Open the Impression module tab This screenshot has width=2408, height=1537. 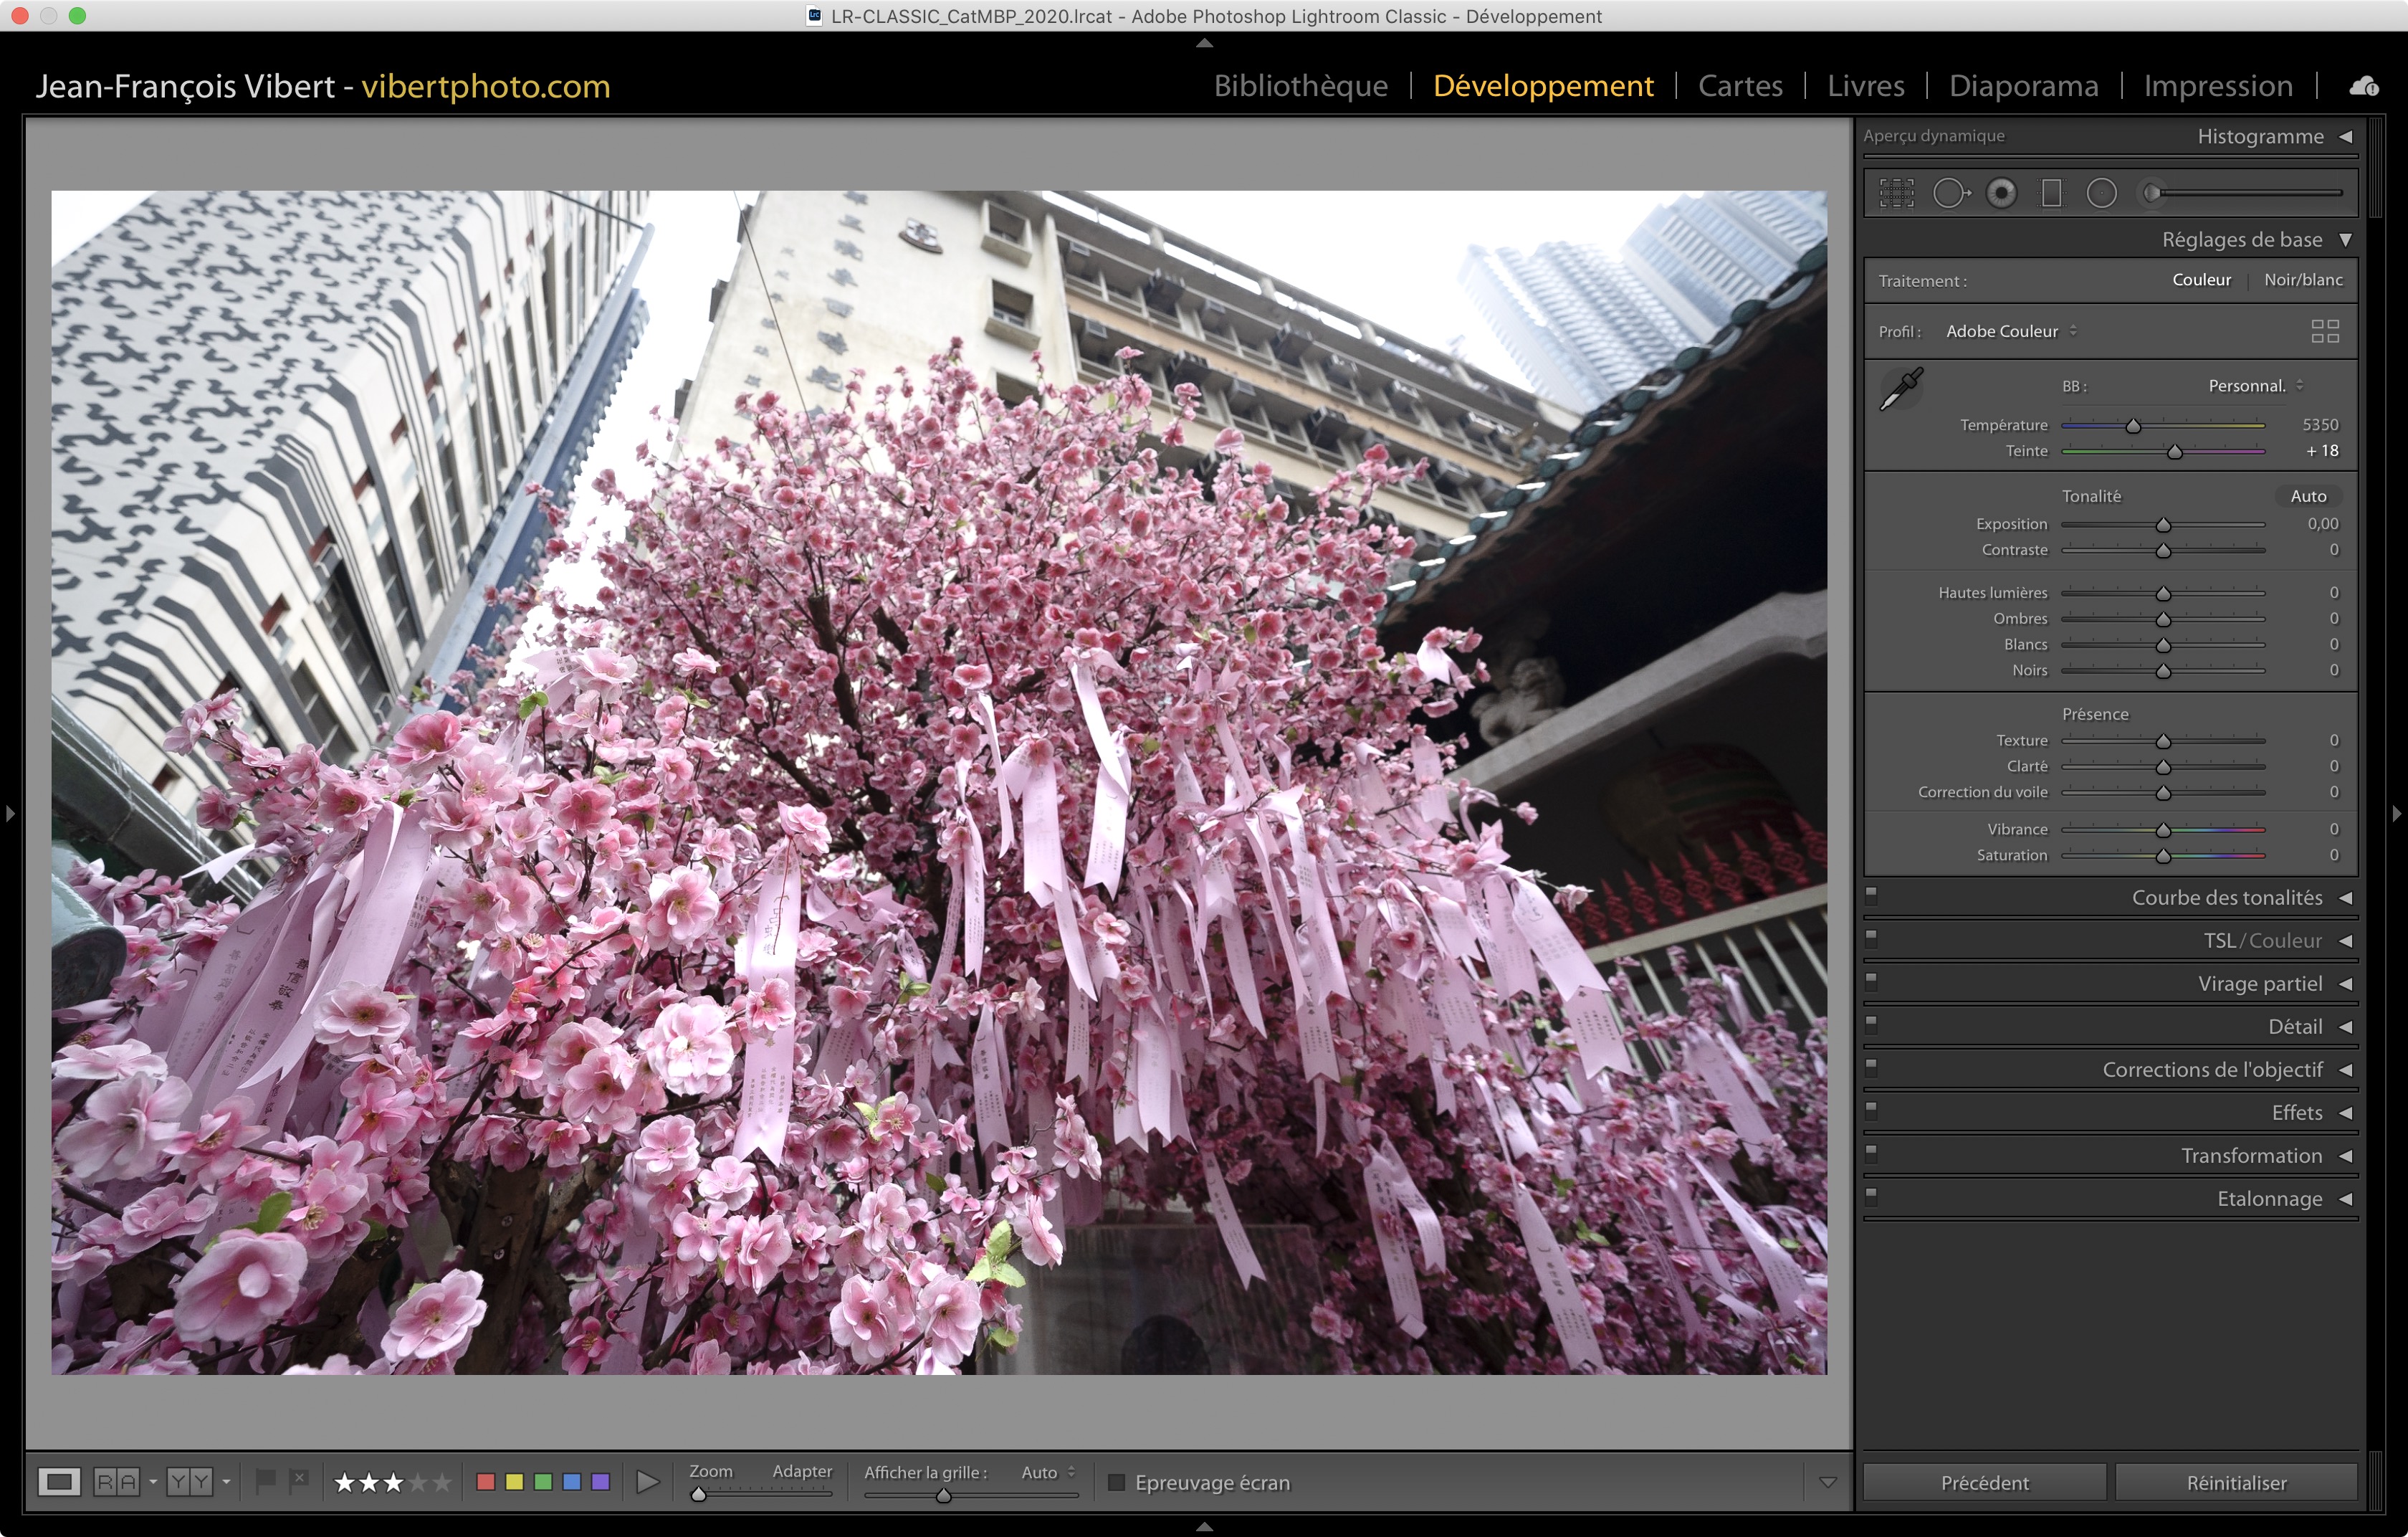[x=2217, y=86]
